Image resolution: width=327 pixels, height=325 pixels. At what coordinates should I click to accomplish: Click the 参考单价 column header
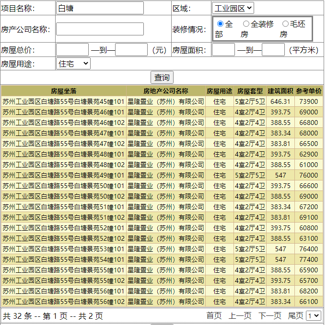[x=309, y=91]
